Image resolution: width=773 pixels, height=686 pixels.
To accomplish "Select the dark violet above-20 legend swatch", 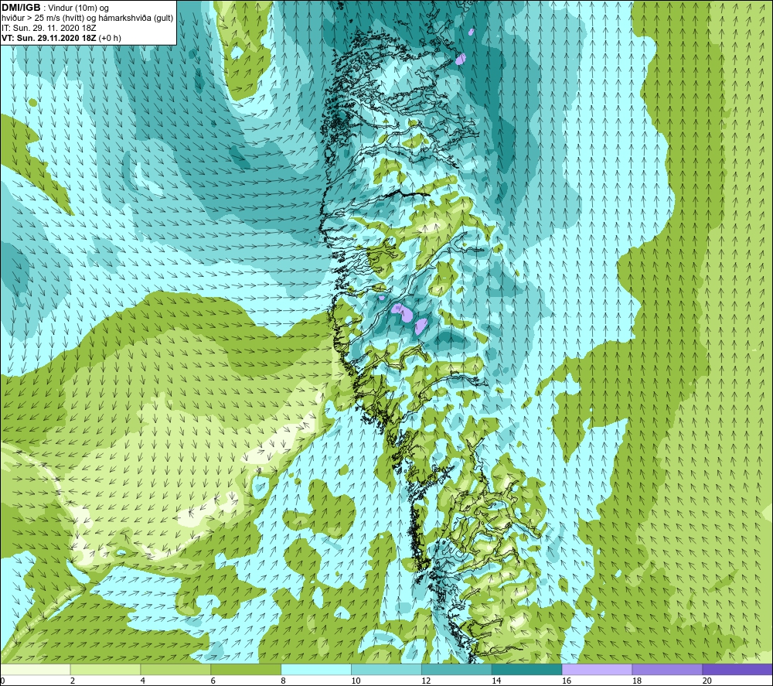I will click(737, 669).
